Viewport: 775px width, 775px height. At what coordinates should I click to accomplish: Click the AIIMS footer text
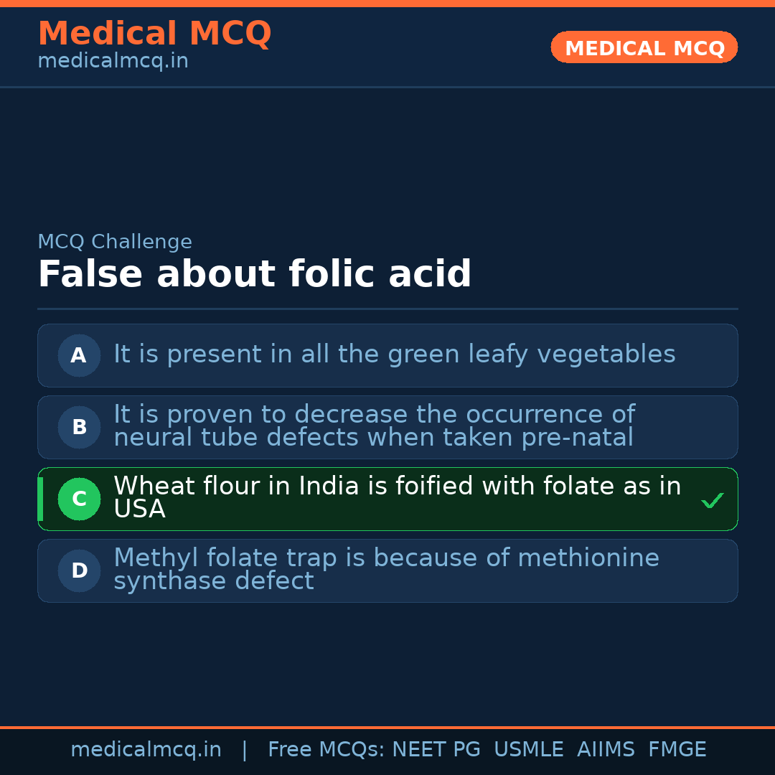(x=606, y=750)
